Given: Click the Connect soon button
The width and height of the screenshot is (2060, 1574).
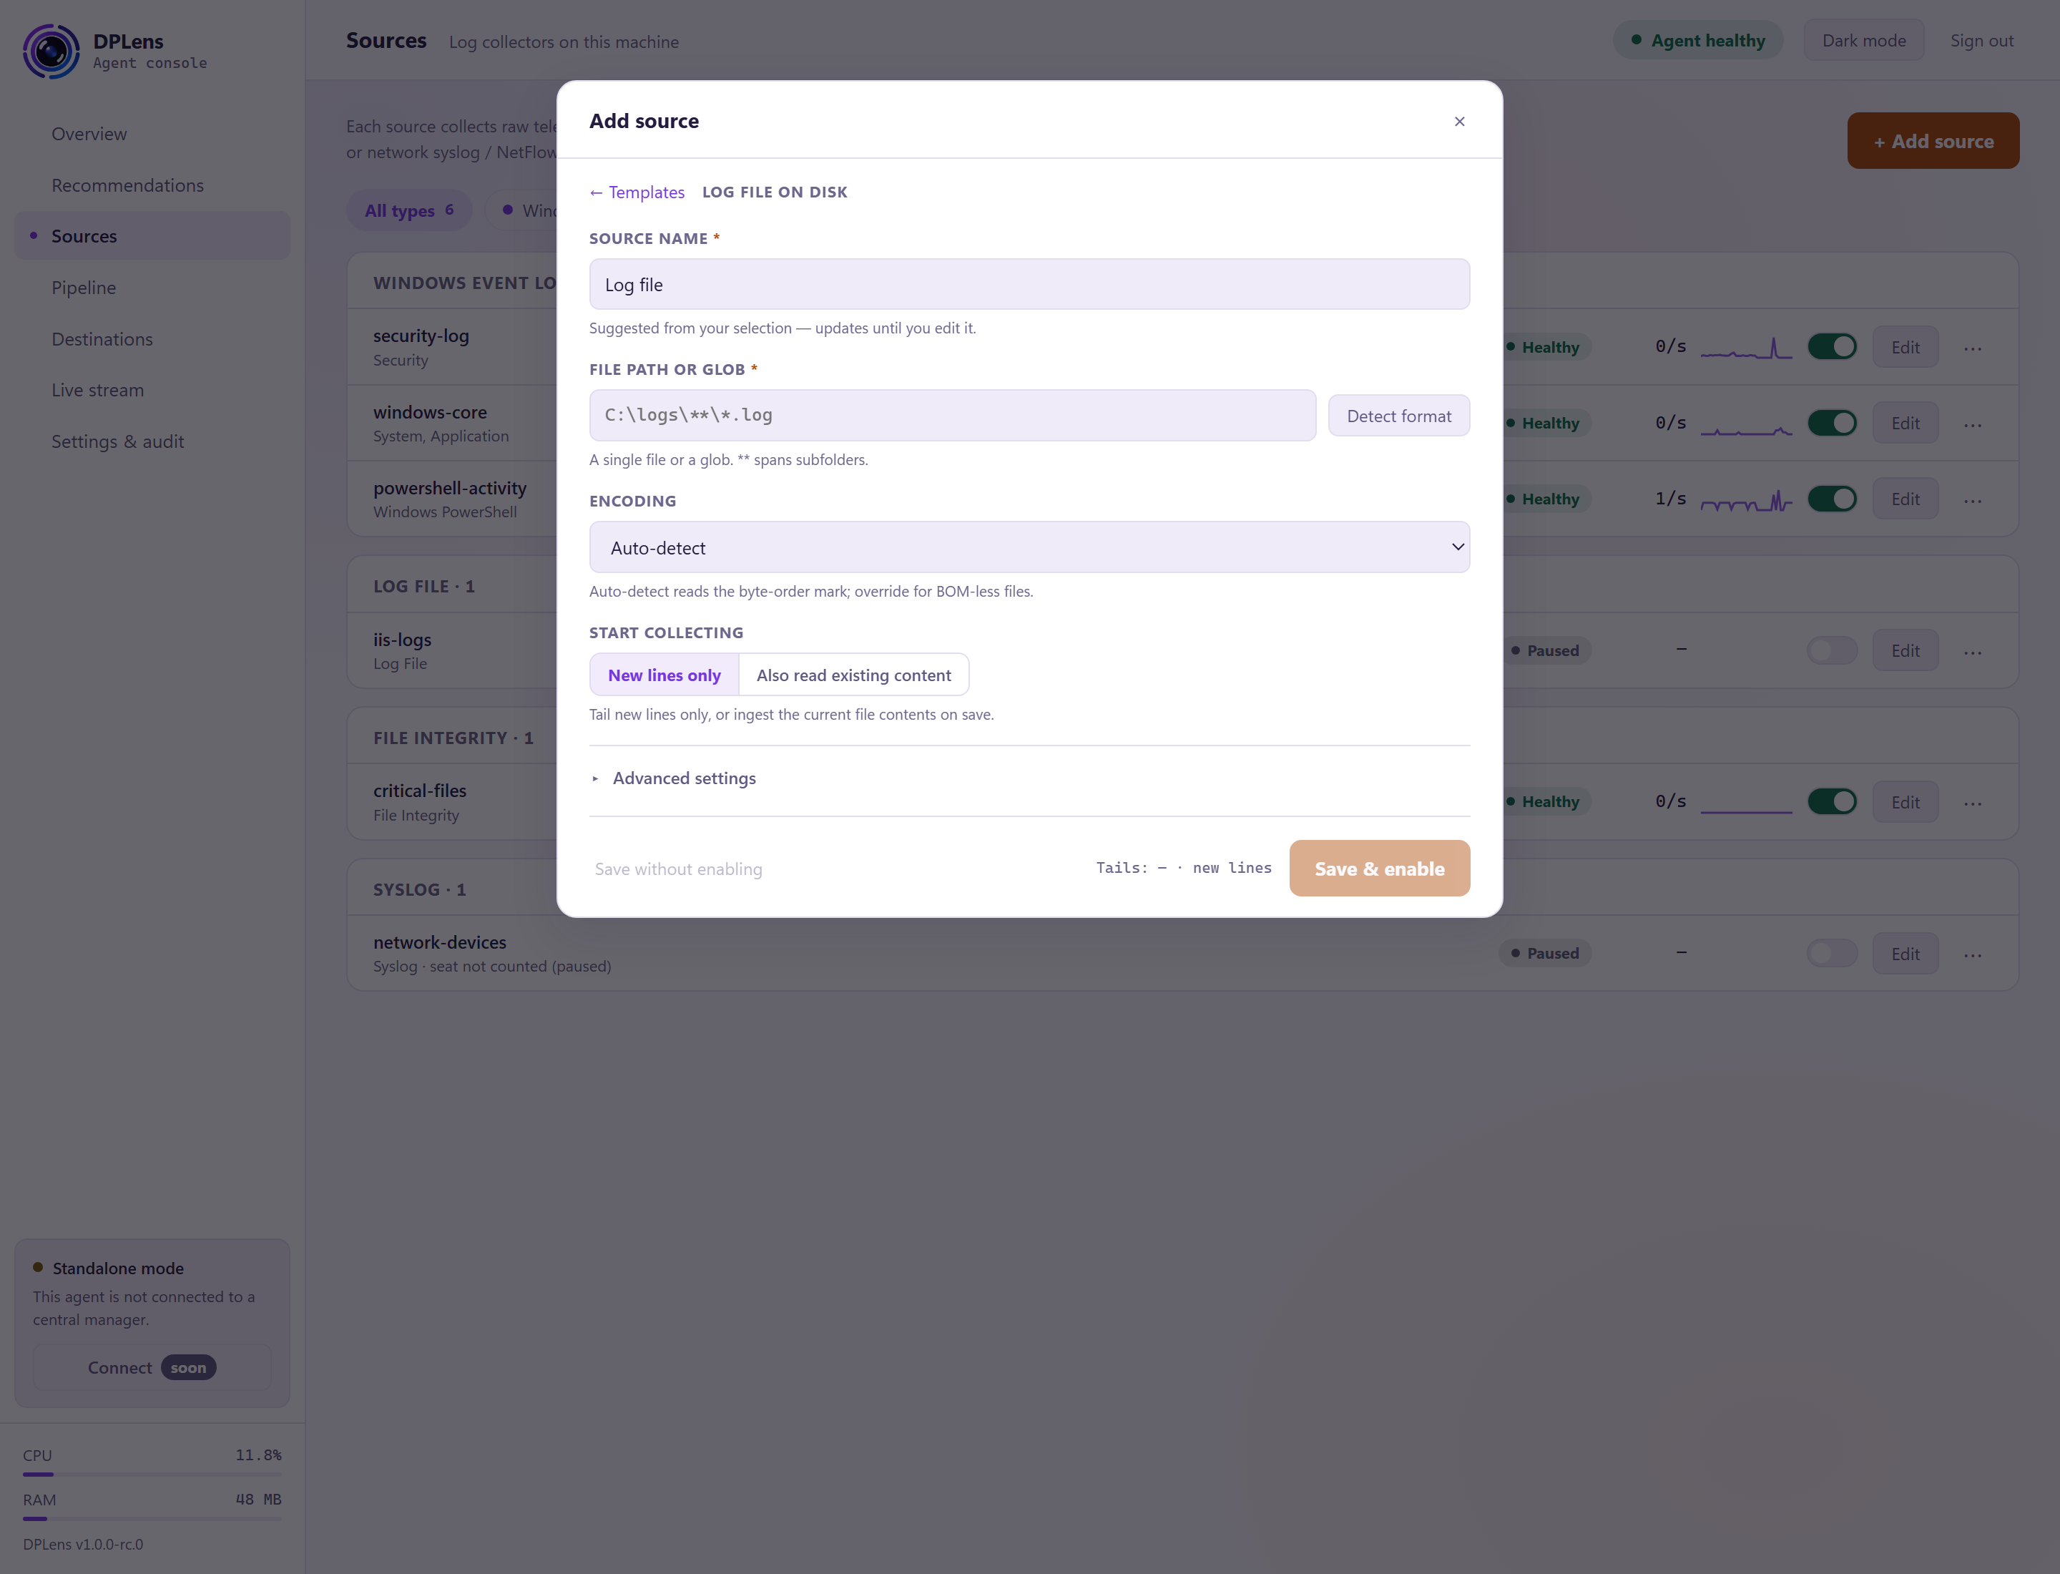Looking at the screenshot, I should [x=152, y=1368].
